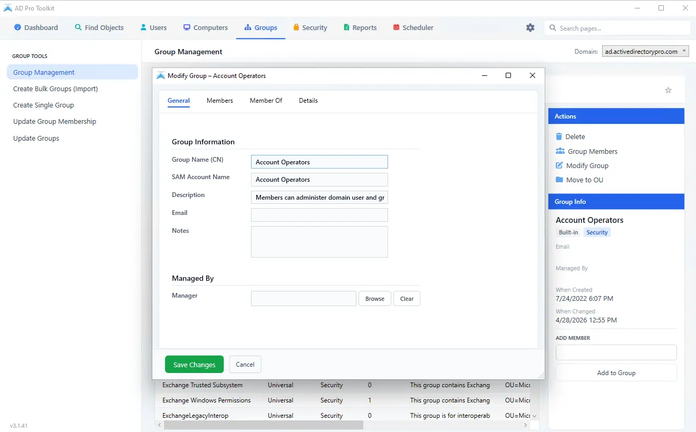Click into the Email field

click(x=320, y=215)
